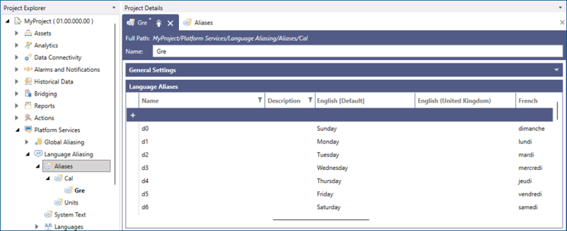The image size is (567, 231).
Task: Click the Language Aliases table vertical scrollbar
Action: coord(558,110)
